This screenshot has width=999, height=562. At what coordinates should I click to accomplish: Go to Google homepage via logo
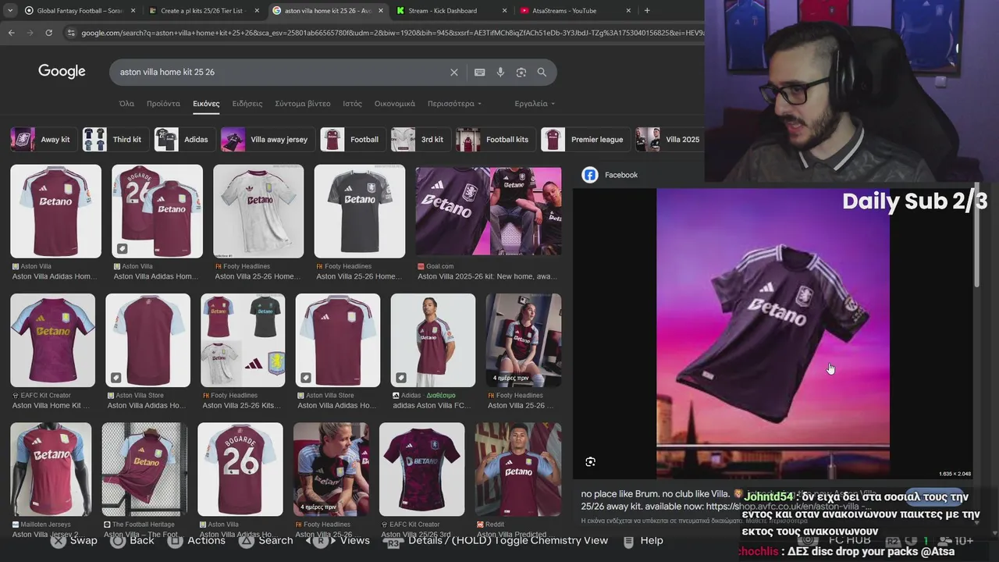(62, 72)
